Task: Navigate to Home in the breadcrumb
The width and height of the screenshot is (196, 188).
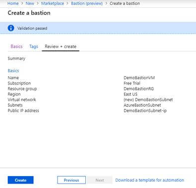Action: 13,3
